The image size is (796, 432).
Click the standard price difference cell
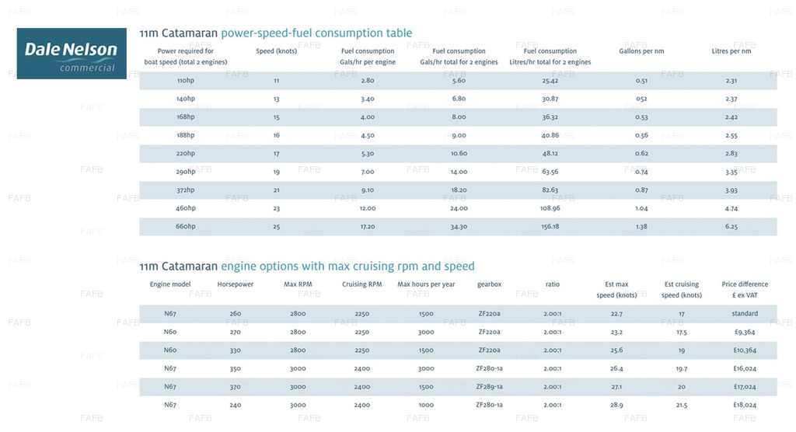745,314
